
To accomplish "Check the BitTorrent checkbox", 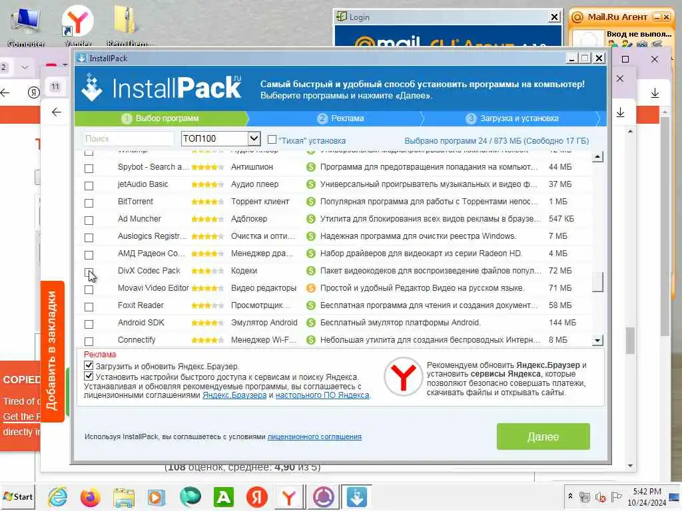I will [x=89, y=204].
